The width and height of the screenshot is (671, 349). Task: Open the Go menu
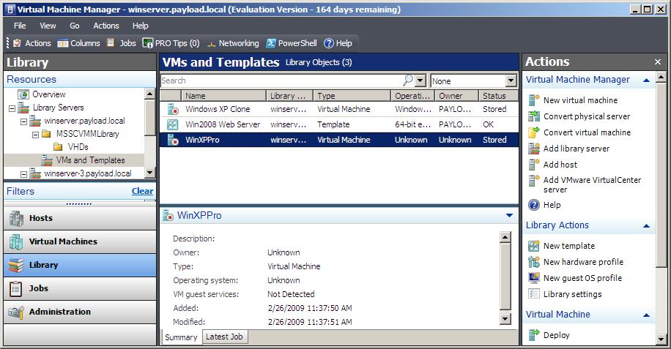tap(75, 26)
